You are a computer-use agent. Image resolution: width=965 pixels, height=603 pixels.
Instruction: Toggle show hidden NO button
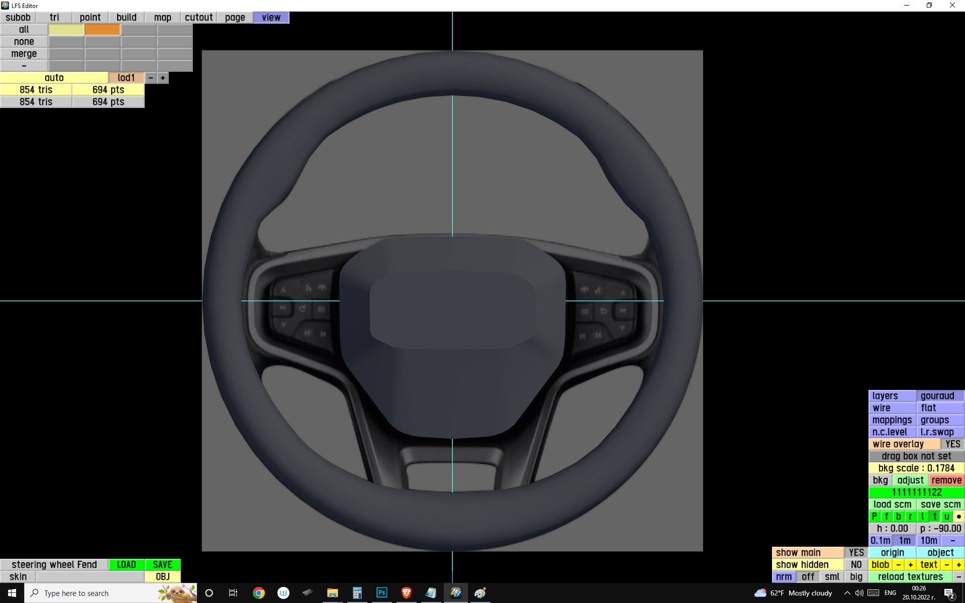click(856, 565)
